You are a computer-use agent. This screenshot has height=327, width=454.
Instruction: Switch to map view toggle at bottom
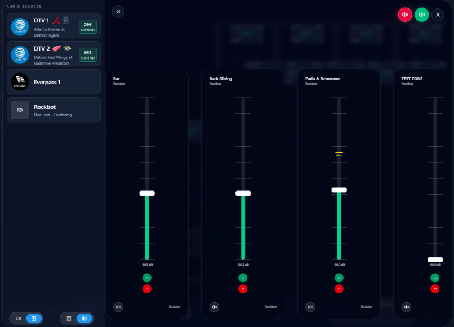pos(83,318)
